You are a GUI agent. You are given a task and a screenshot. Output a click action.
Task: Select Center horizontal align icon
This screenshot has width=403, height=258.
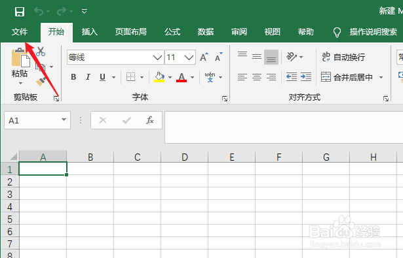257,77
